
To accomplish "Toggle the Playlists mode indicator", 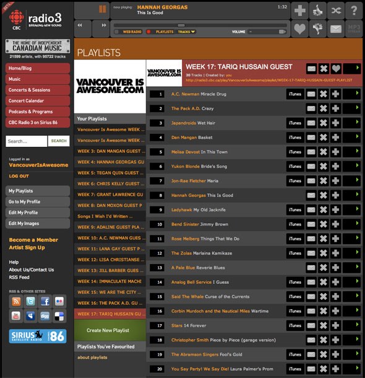I will [x=148, y=32].
